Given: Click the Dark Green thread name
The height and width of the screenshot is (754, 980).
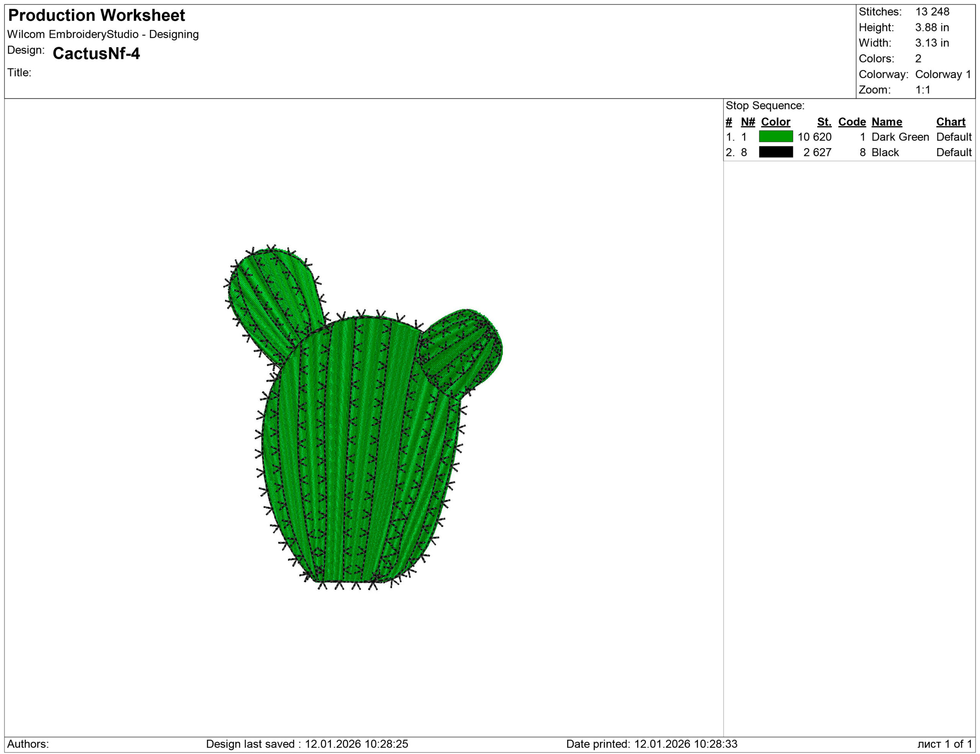Looking at the screenshot, I should tap(900, 137).
